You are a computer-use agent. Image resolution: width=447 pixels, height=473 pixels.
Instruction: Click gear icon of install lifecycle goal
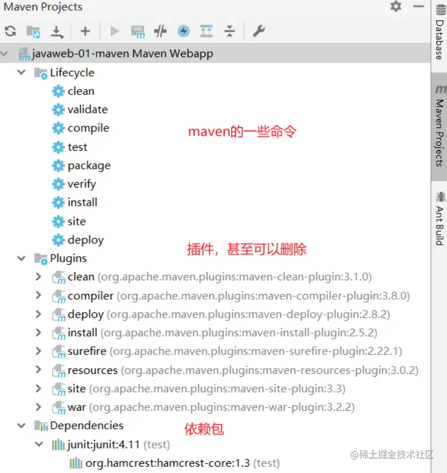pyautogui.click(x=58, y=202)
